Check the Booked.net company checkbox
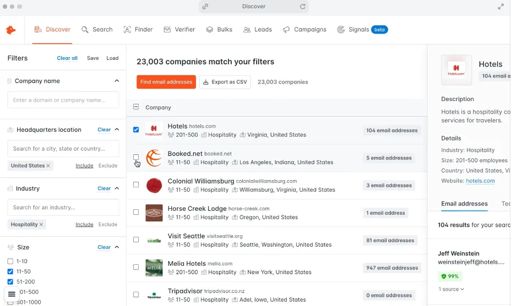512x306 pixels. (x=136, y=157)
